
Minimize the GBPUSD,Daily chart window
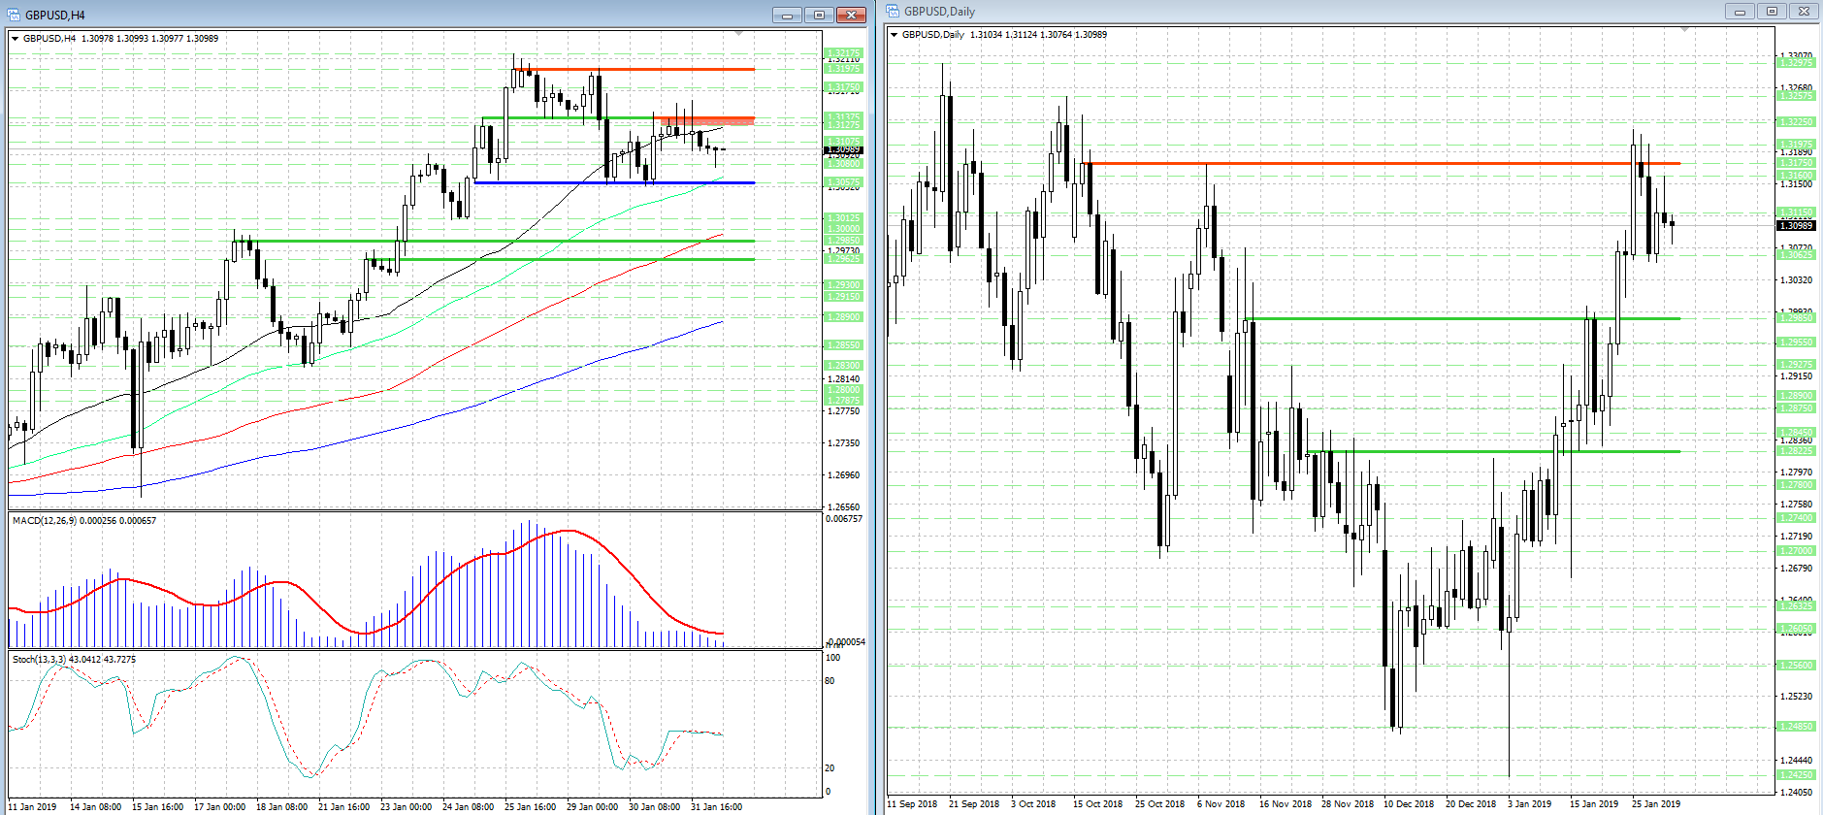pyautogui.click(x=1740, y=12)
